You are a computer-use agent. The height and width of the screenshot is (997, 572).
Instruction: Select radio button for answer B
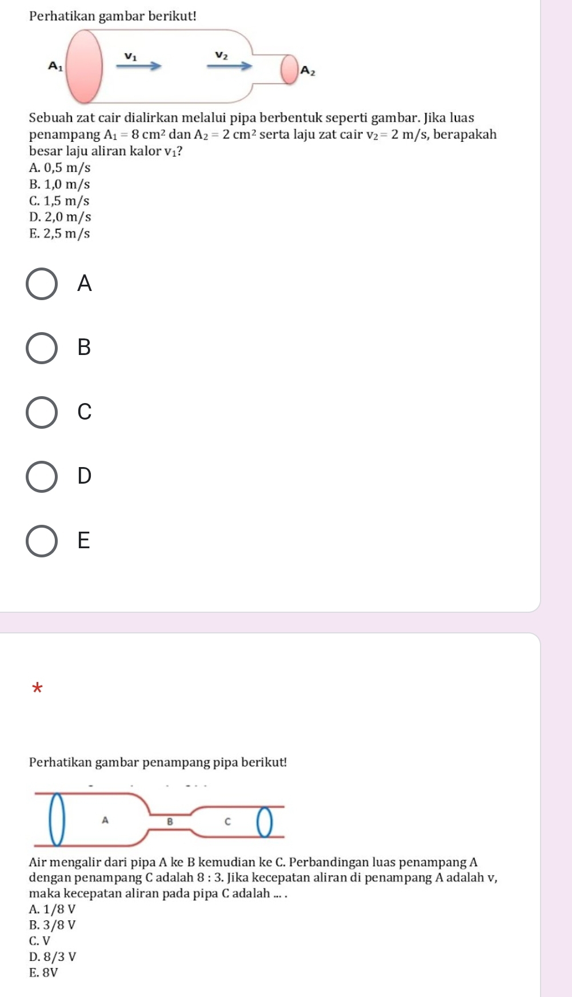tap(42, 348)
